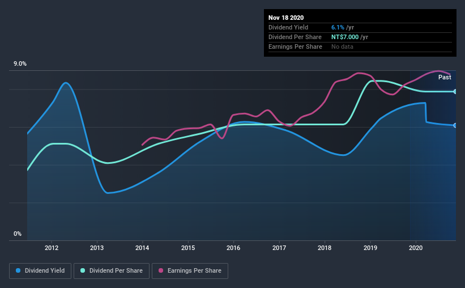Select the Dividend Yield endpoint marker
The height and width of the screenshot is (288, 465).
pos(455,125)
